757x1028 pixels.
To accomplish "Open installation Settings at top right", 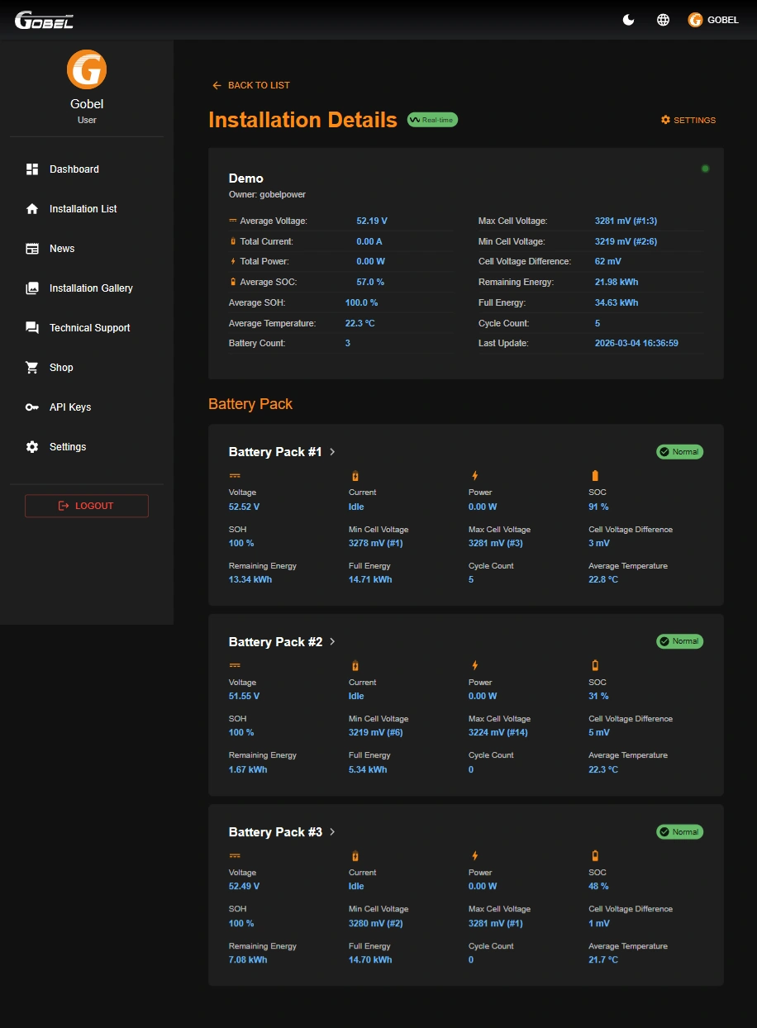I will [688, 120].
